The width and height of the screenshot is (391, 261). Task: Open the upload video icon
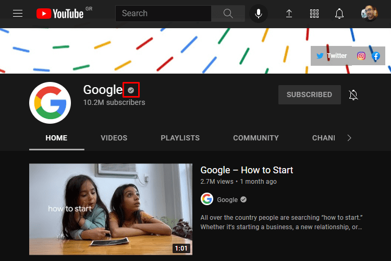289,13
